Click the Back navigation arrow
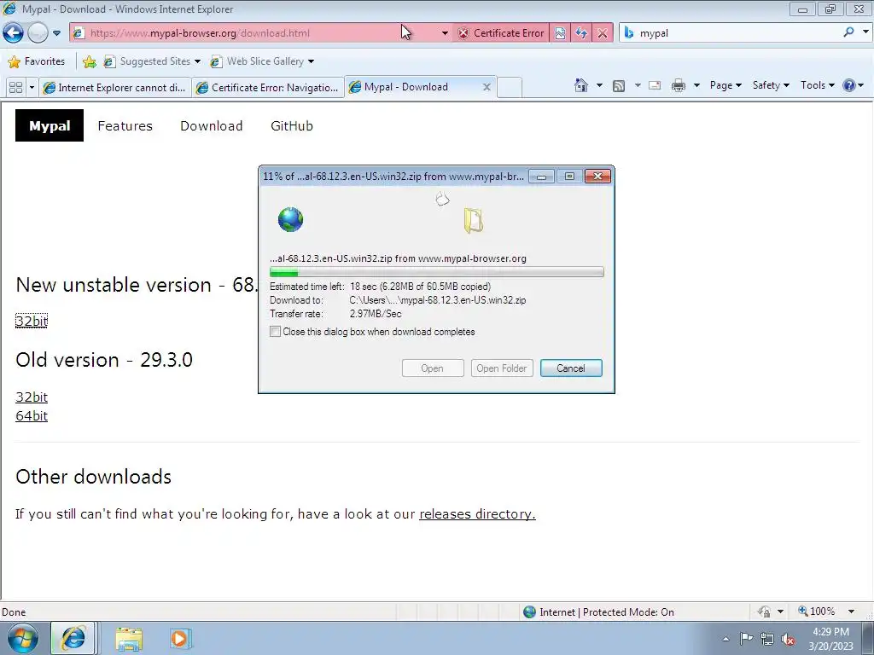874x655 pixels. click(x=14, y=33)
